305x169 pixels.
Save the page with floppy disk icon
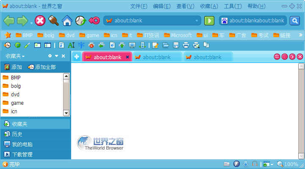[176, 45]
